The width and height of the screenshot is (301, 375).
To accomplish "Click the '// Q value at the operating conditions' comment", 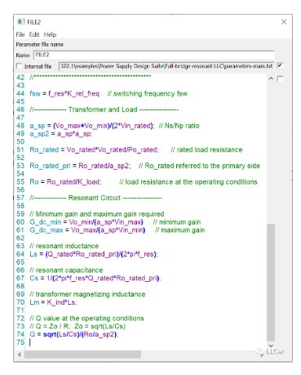I will pos(86,319).
